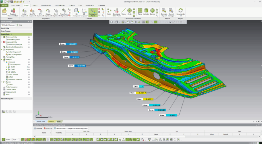Click the green MENU button
262x144 pixels.
pyautogui.click(x=5, y=5)
